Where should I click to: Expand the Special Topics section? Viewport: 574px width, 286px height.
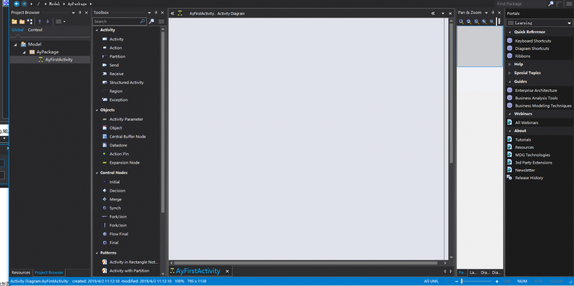(510, 73)
